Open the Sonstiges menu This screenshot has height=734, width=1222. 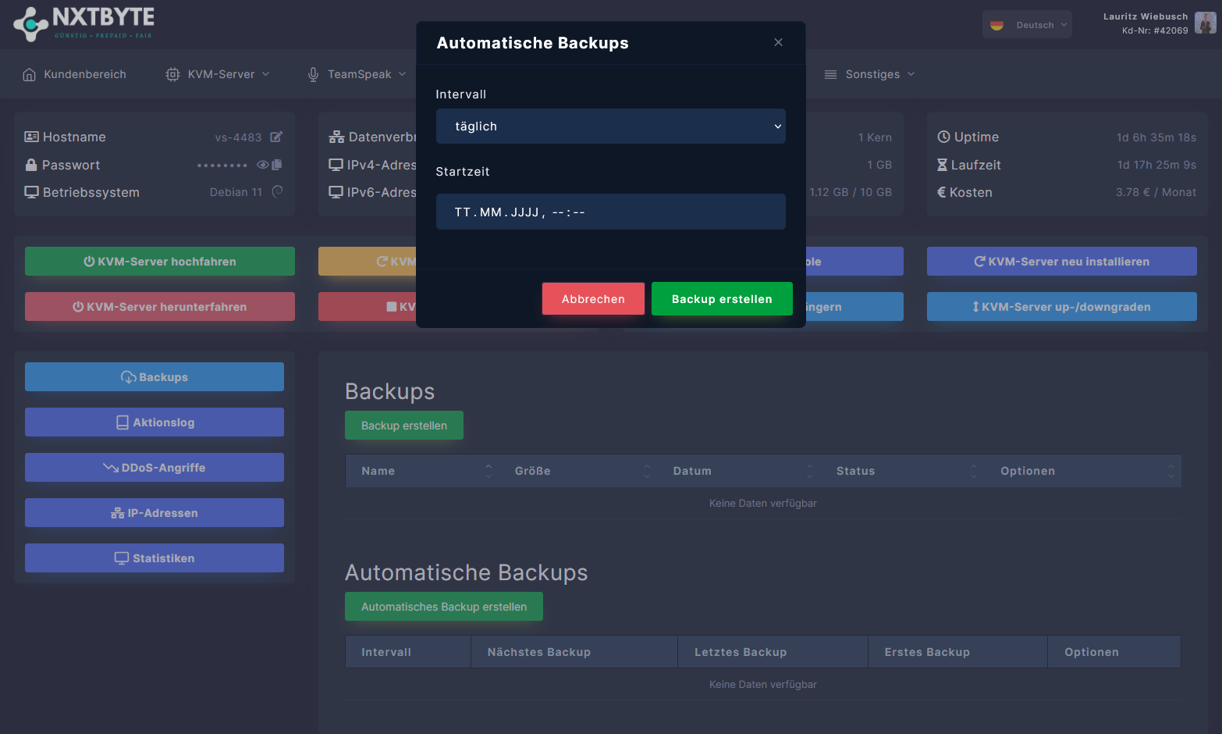point(870,74)
